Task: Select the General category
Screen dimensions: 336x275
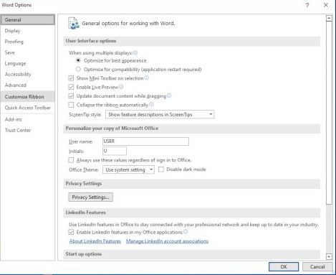Action: [27, 19]
